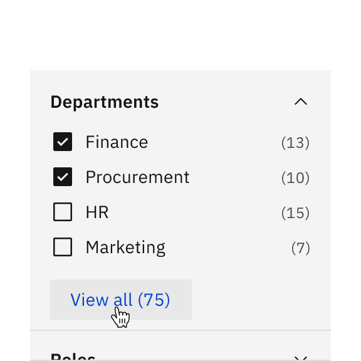Click the Procurement label text
This screenshot has height=361, width=361.
(x=137, y=177)
